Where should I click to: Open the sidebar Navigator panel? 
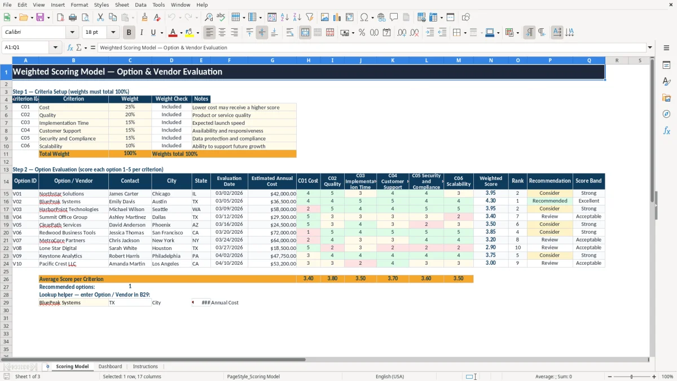click(x=666, y=115)
